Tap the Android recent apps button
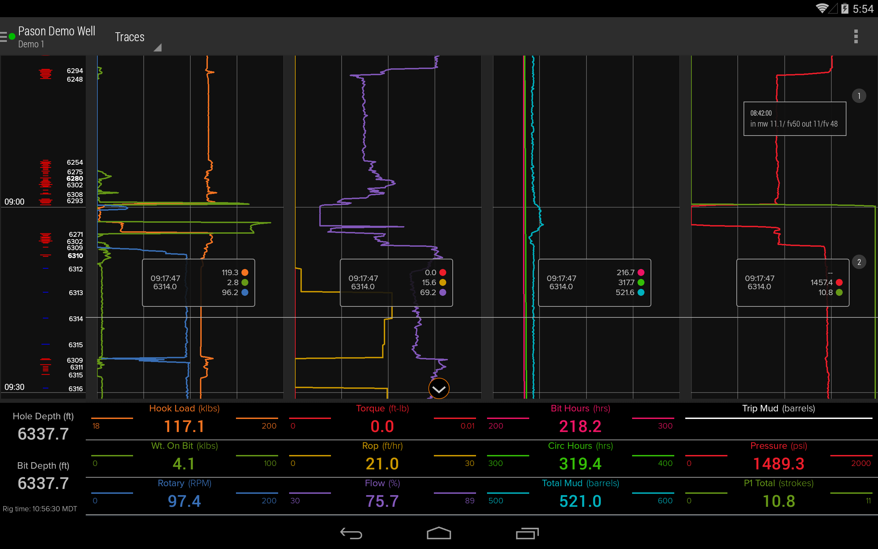 527,533
